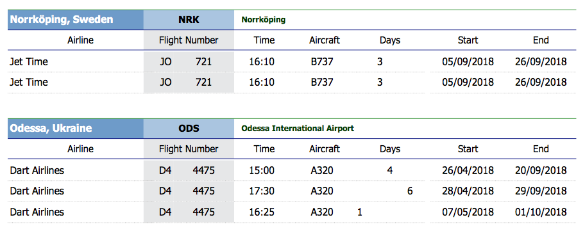585x238 pixels.
Task: Select the second Jet Time JO 721 row
Action: 292,82
